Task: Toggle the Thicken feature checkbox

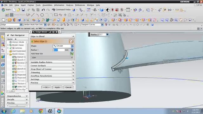Action: pos(13,84)
